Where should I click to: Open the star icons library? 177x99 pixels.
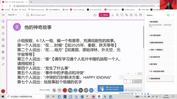coord(3,33)
